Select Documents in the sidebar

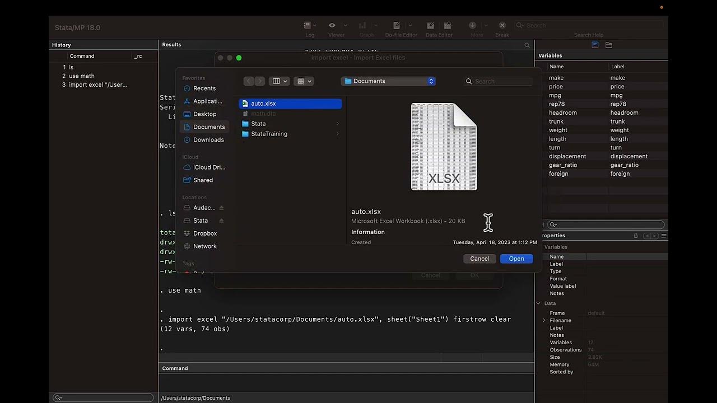(x=204, y=127)
